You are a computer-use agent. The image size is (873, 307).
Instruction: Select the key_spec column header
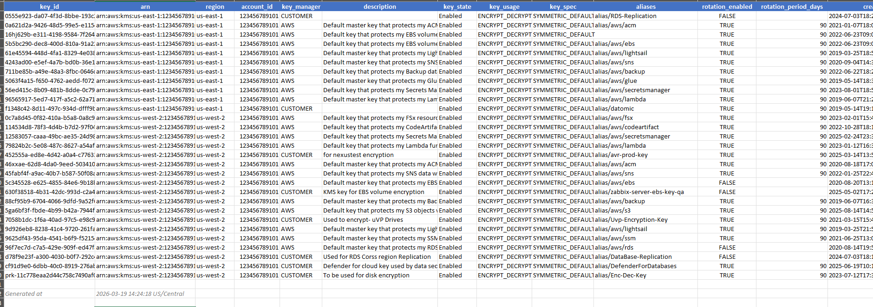tap(563, 6)
